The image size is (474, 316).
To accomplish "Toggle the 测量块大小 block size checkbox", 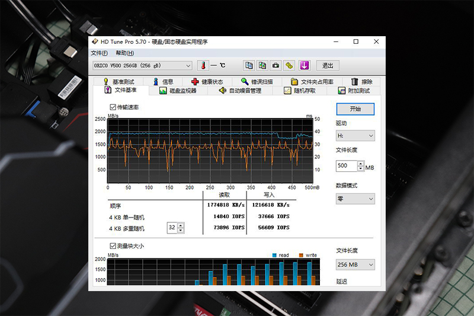I will click(x=113, y=246).
